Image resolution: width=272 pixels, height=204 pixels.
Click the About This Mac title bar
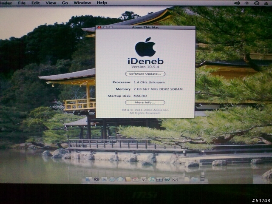145,27
